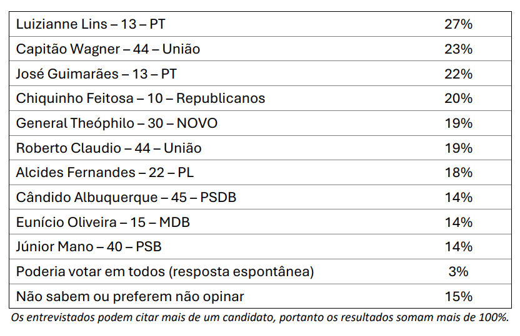The height and width of the screenshot is (336, 520).
Task: Click the 15% value for undecided voters
Action: [458, 297]
